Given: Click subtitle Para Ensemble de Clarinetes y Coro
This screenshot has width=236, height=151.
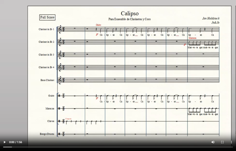Looking at the screenshot, I should tap(129, 19).
